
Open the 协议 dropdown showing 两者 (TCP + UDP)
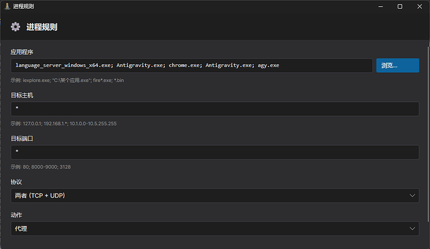tap(215, 195)
